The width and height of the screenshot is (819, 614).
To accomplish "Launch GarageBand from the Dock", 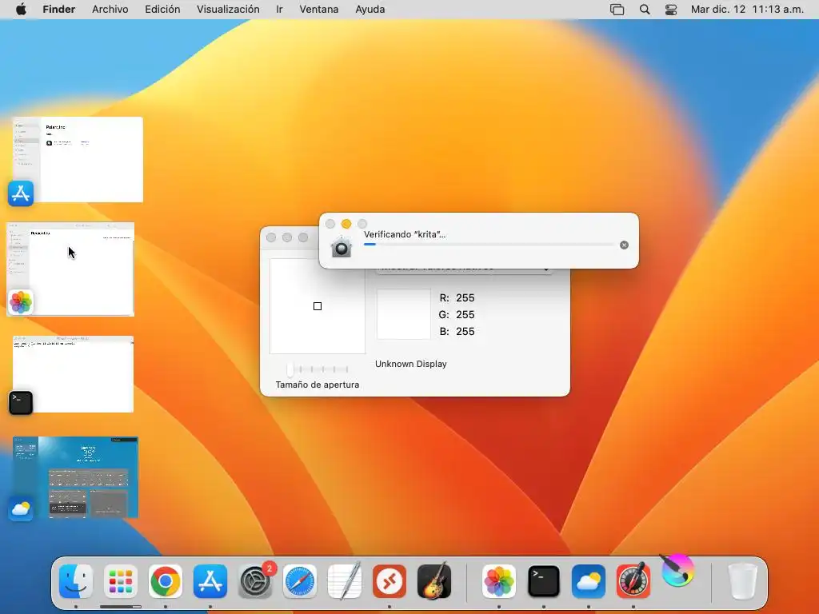I will click(x=434, y=581).
